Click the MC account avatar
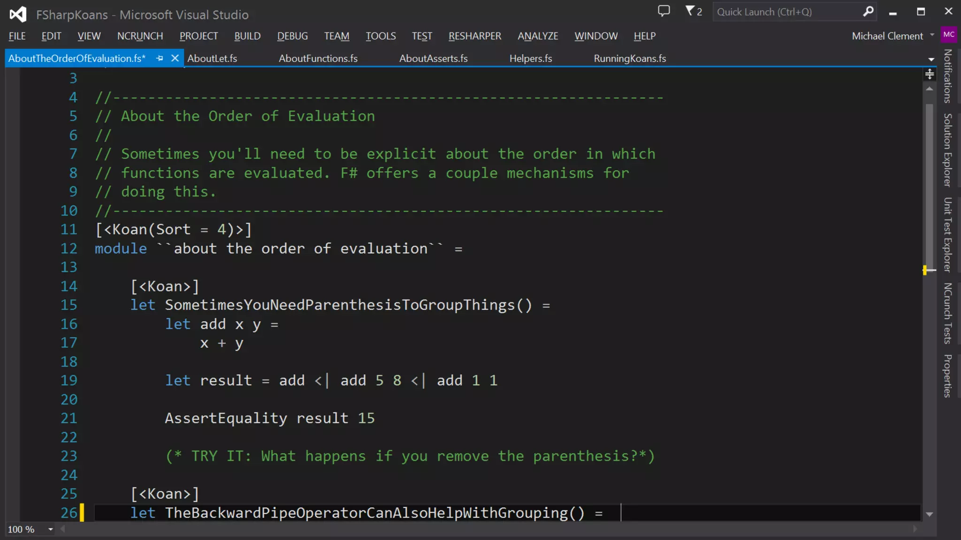The height and width of the screenshot is (540, 961). (948, 35)
